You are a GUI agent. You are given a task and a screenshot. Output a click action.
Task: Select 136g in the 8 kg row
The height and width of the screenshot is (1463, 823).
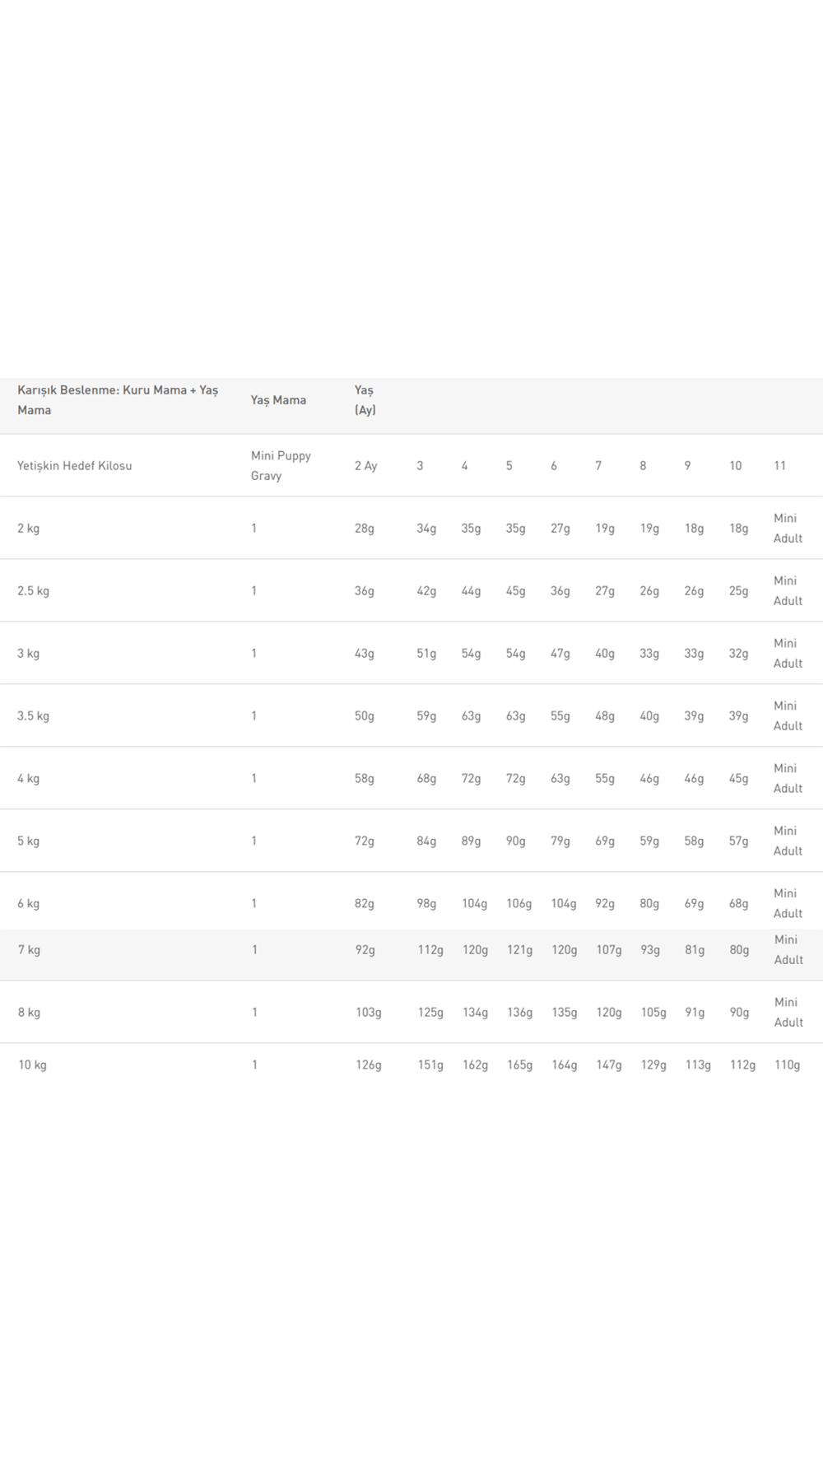click(519, 1013)
